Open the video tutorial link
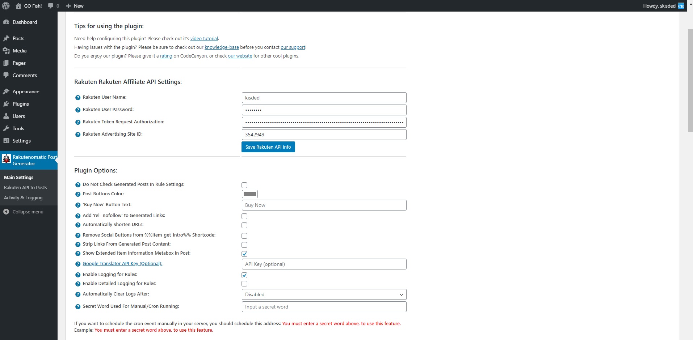 coord(204,38)
